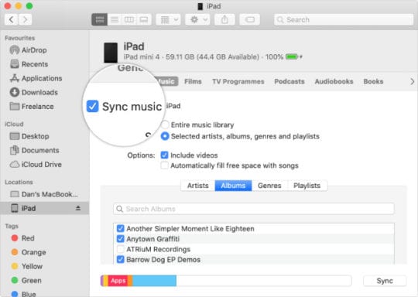Viewport: 418px width, 297px height.
Task: Click the iPad device thumbnail in header
Action: [x=111, y=53]
